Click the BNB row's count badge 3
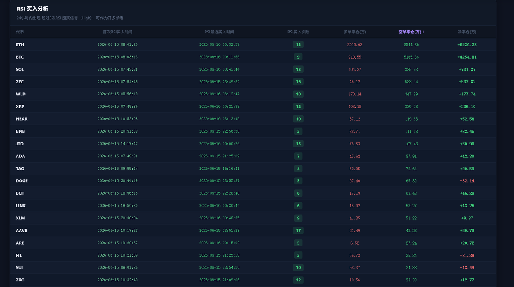Viewport: 514px width, 287px height. [298, 131]
